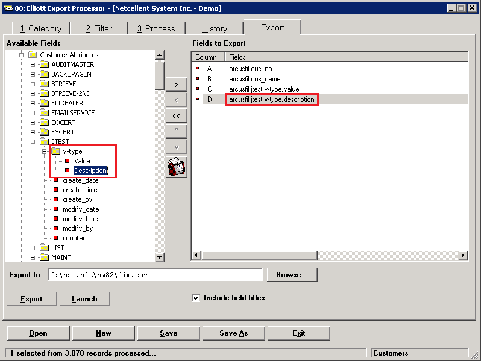
Task: Click the Export button
Action: point(31,299)
